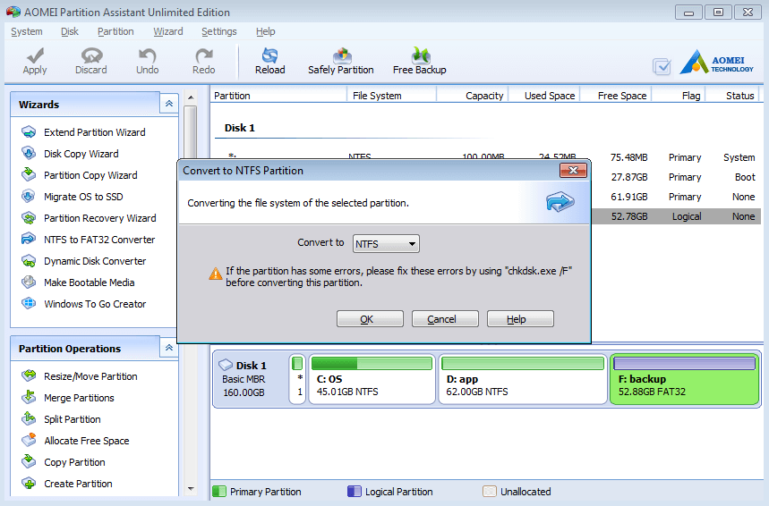Click the Used Space column header
Image resolution: width=769 pixels, height=506 pixels.
[544, 96]
